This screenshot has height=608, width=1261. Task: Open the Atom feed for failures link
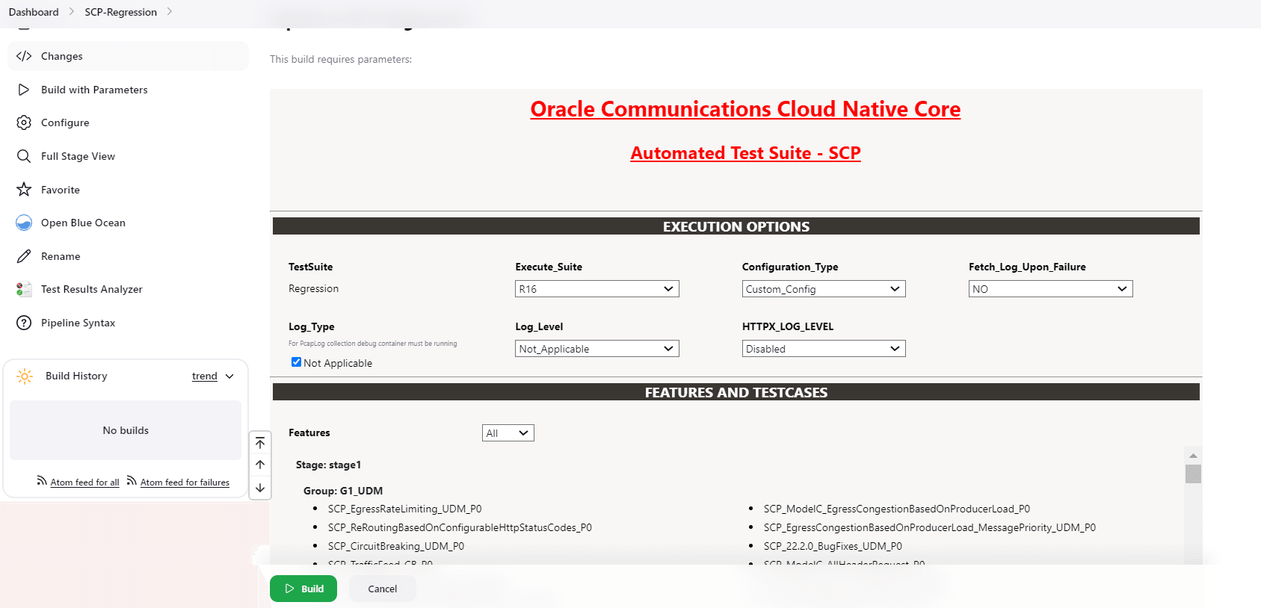(185, 483)
